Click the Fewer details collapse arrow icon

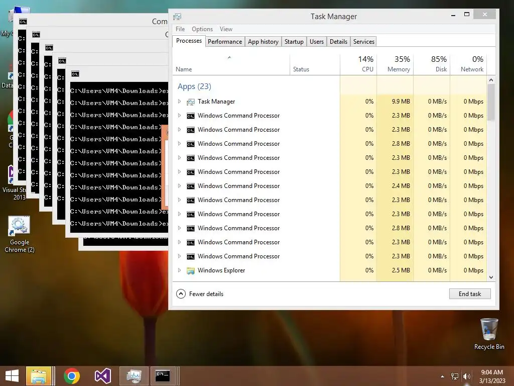pyautogui.click(x=181, y=294)
